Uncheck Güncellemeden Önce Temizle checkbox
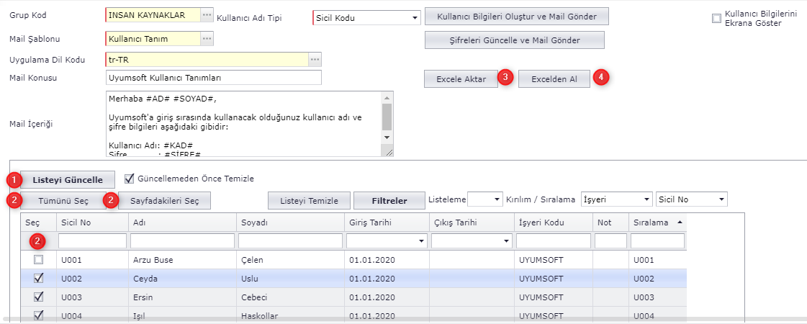The height and width of the screenshot is (324, 807). pyautogui.click(x=130, y=179)
